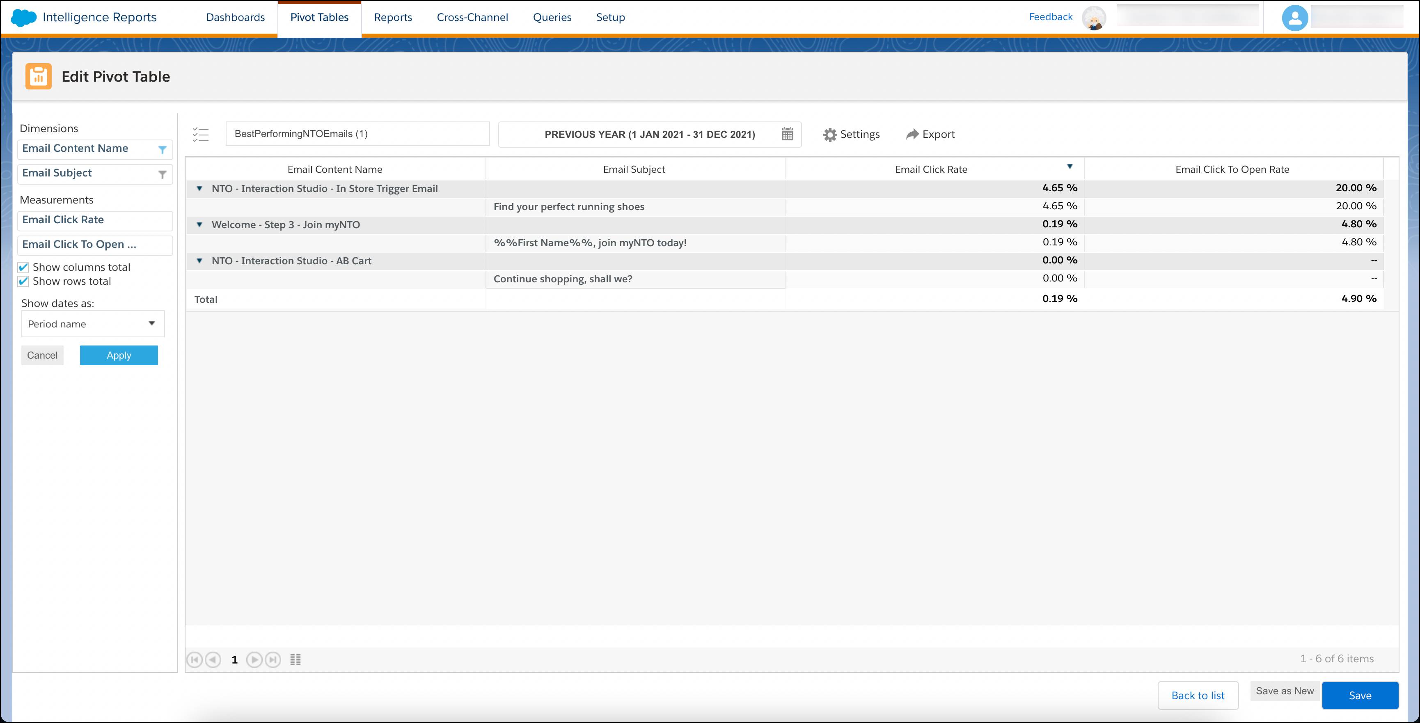
Task: Switch to the Dashboards tab
Action: point(235,17)
